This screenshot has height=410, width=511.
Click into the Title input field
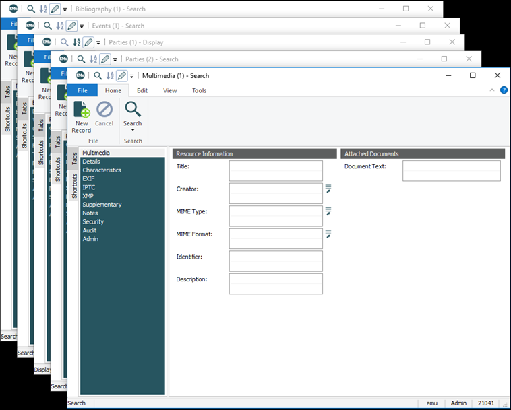click(x=276, y=171)
